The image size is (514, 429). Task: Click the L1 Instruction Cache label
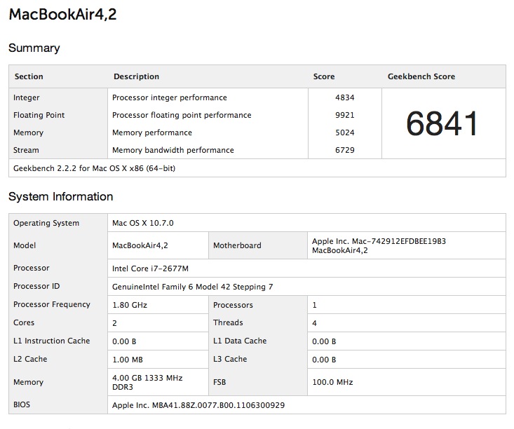coord(51,341)
